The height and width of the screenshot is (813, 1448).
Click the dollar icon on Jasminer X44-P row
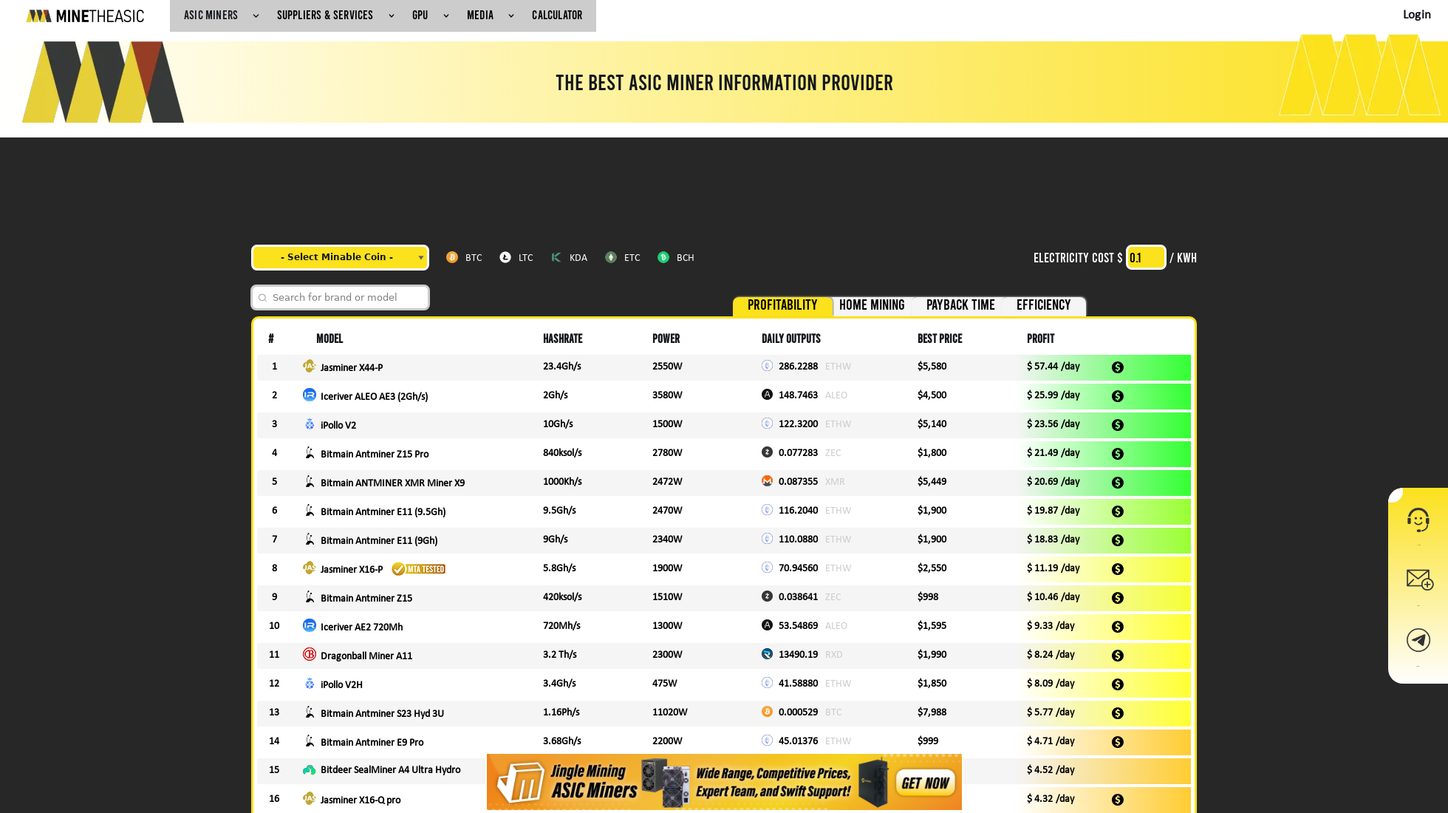[1118, 367]
